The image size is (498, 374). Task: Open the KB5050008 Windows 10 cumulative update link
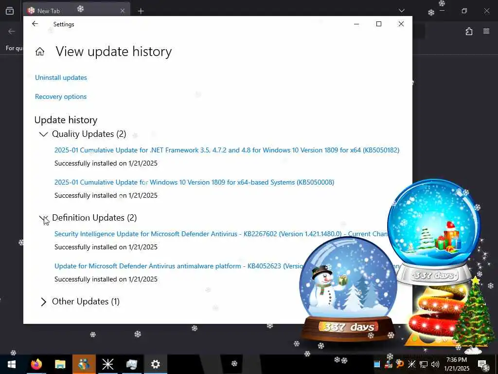click(x=194, y=182)
